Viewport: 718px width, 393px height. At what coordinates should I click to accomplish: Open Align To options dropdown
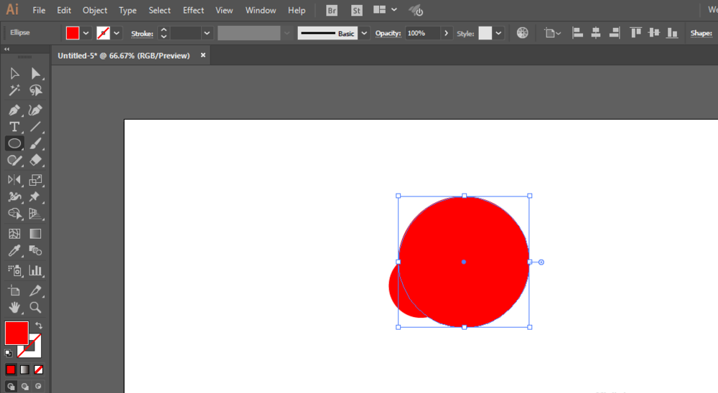(552, 33)
